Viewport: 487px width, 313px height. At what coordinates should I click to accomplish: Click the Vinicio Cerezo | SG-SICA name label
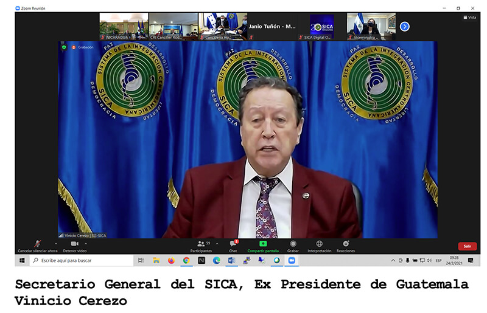tap(83, 235)
